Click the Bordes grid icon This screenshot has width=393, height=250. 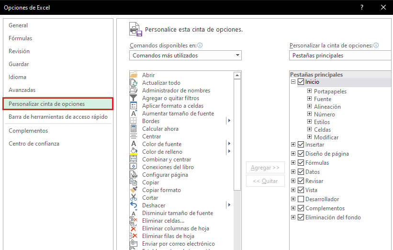134,121
